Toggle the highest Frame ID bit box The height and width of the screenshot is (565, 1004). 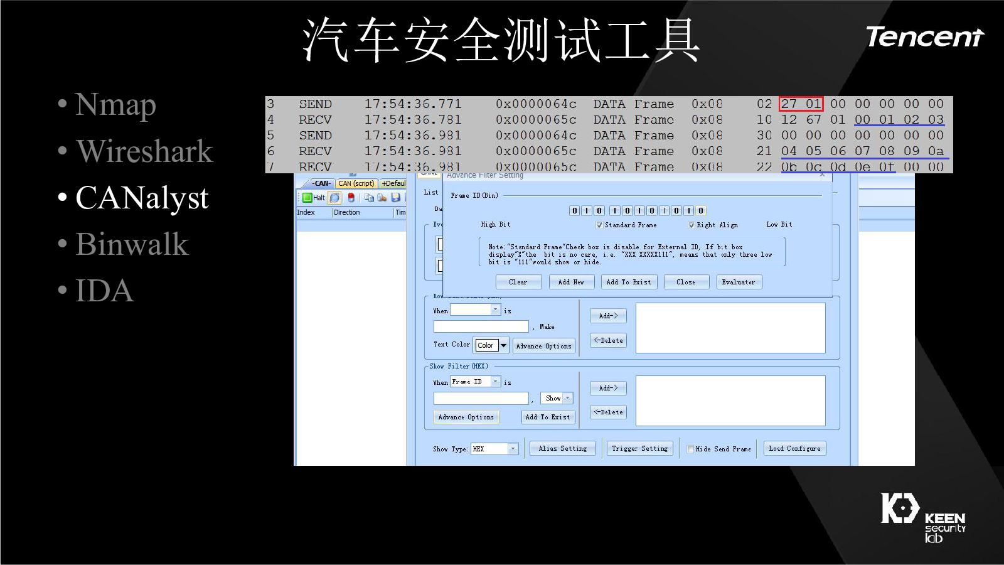pyautogui.click(x=574, y=211)
